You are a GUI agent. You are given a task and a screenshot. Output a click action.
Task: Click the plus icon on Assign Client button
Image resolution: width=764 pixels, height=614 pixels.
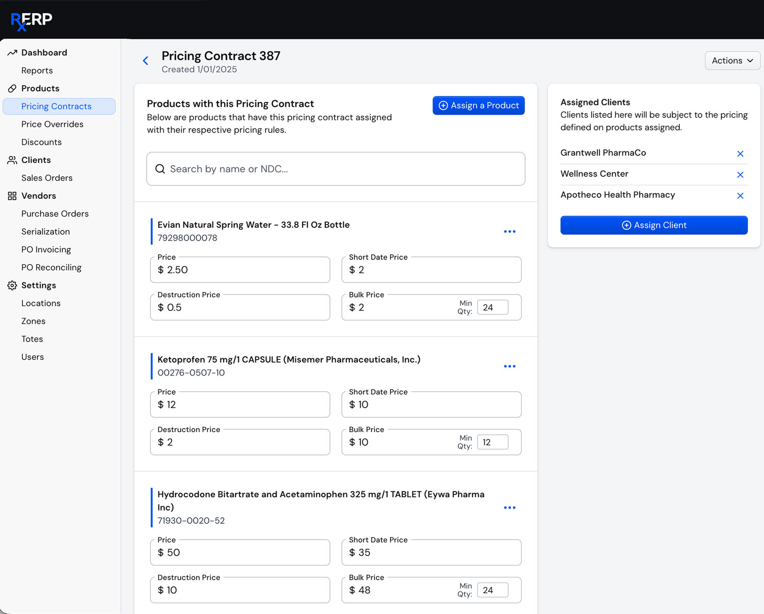click(626, 225)
